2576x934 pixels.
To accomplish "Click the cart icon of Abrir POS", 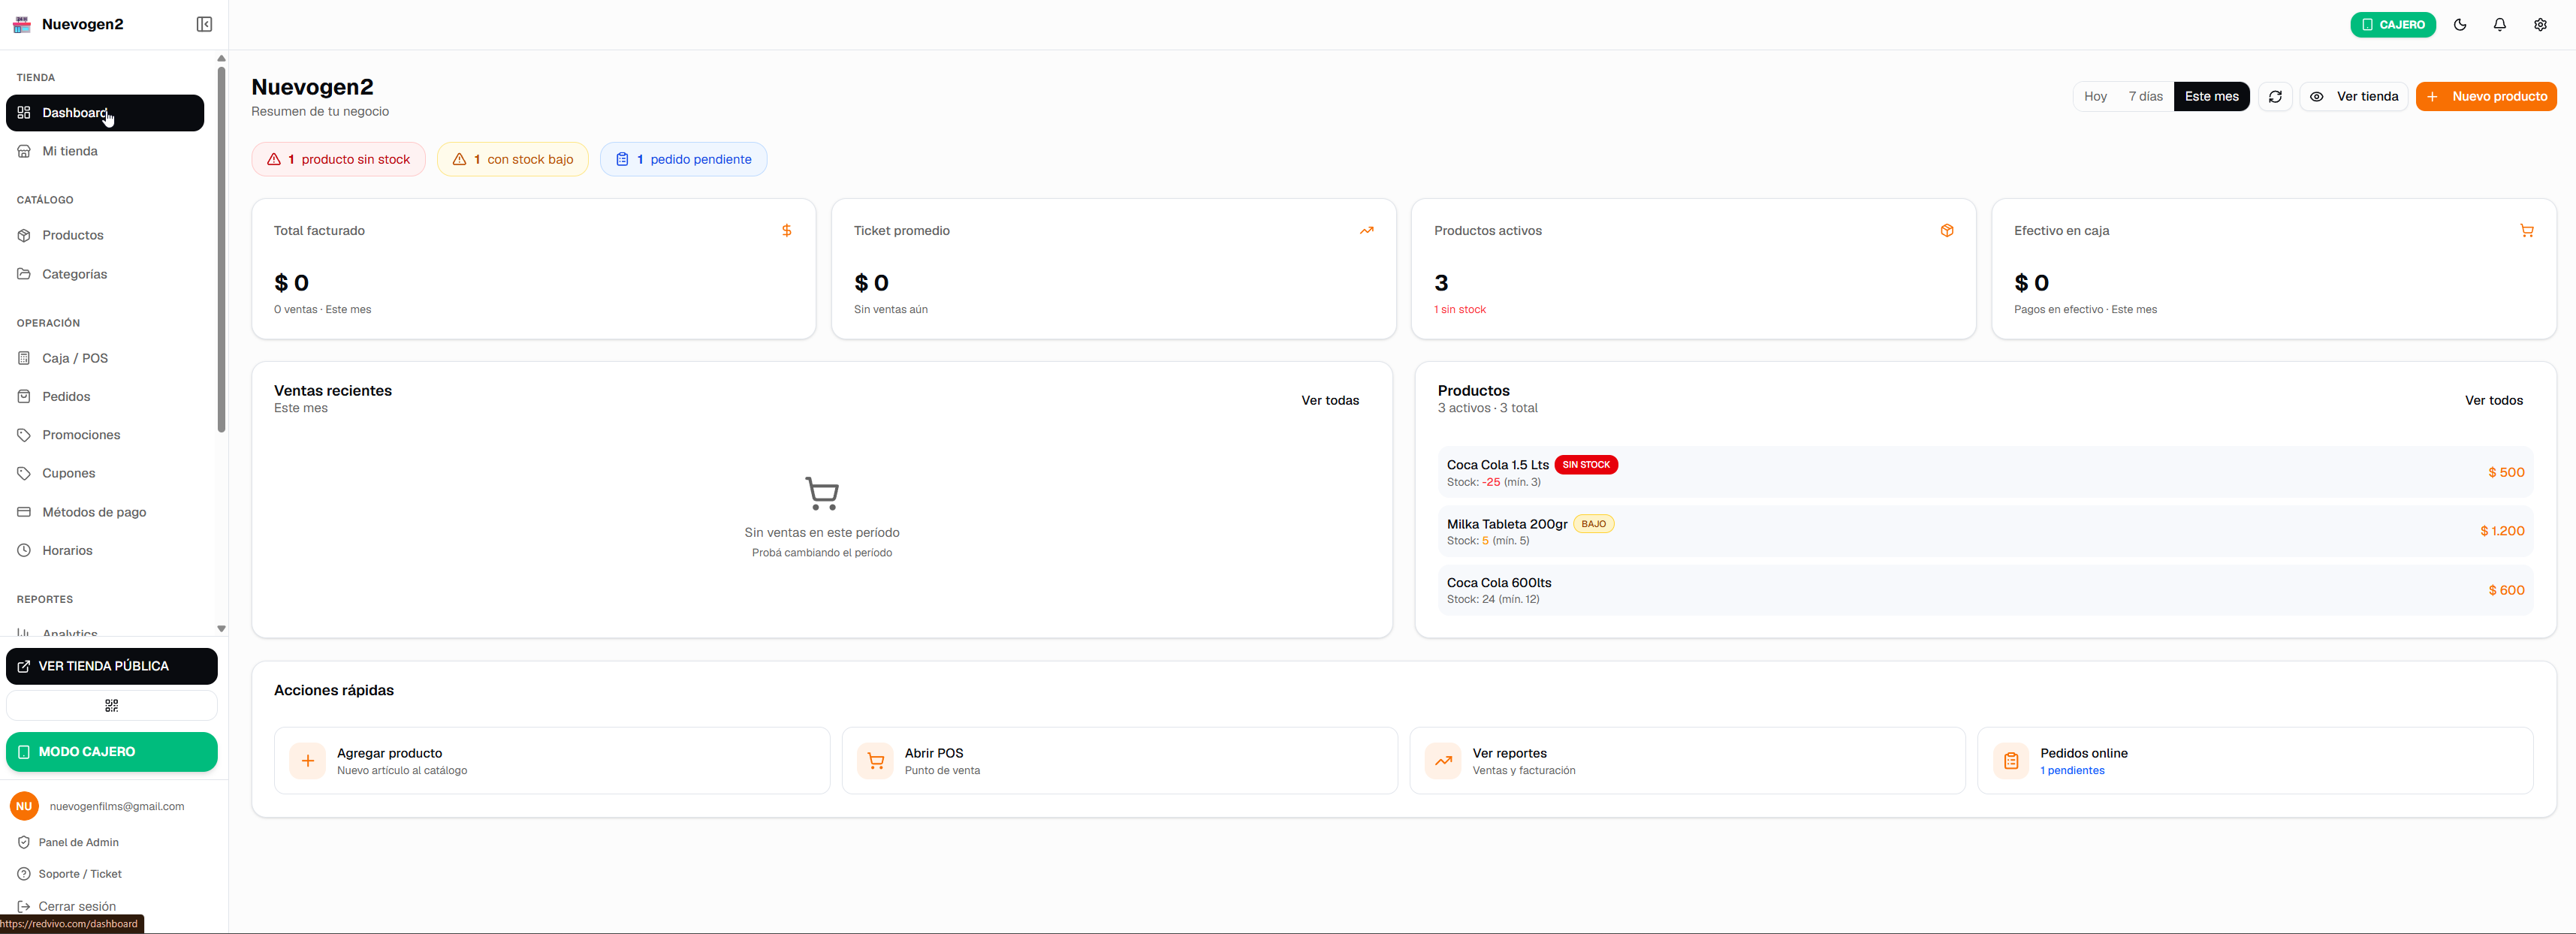I will point(875,761).
